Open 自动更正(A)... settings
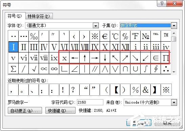Viewport: 185px width, 131px height. tap(25, 110)
